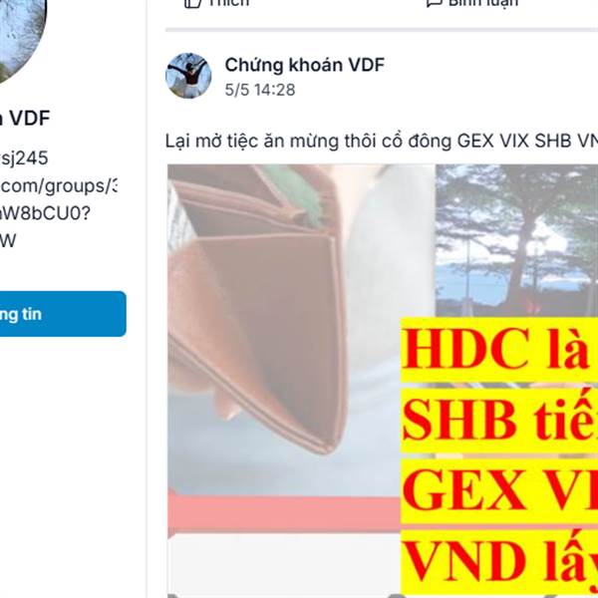Open the com/groups link in sidebar
Viewport: 598px width, 598px height.
click(x=59, y=186)
